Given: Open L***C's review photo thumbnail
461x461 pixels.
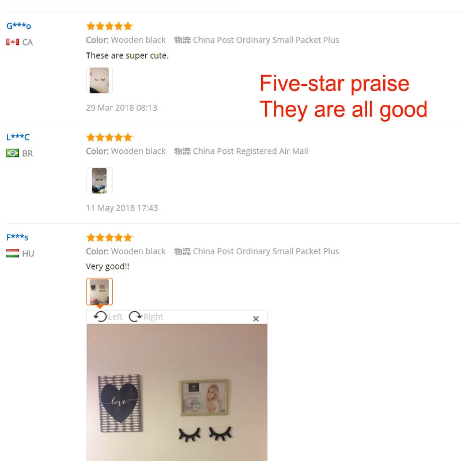Looking at the screenshot, I should click(x=99, y=180).
